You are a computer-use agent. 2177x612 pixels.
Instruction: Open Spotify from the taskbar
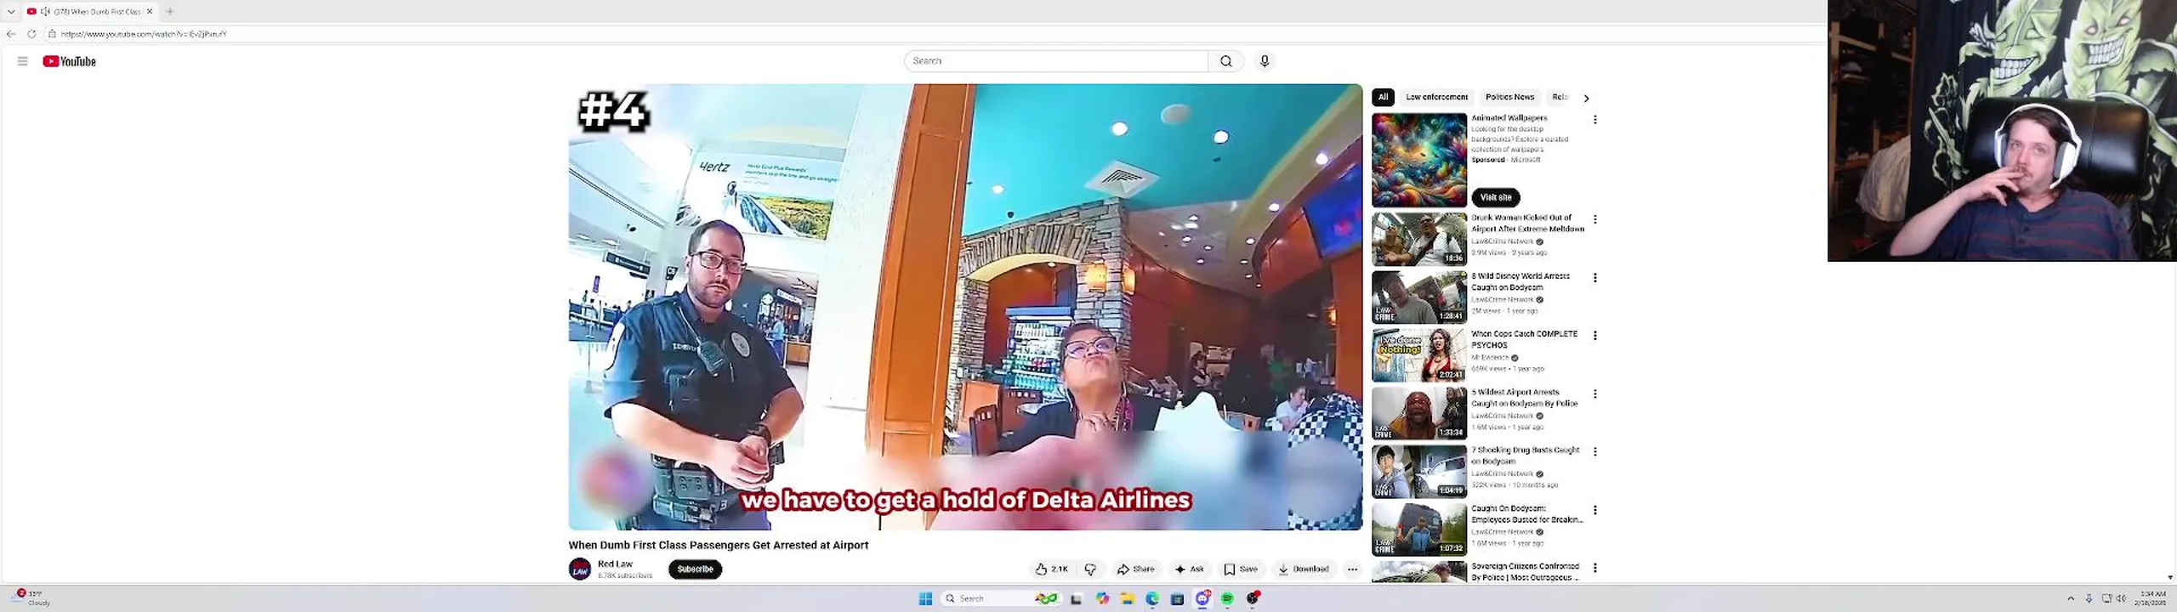1227,599
